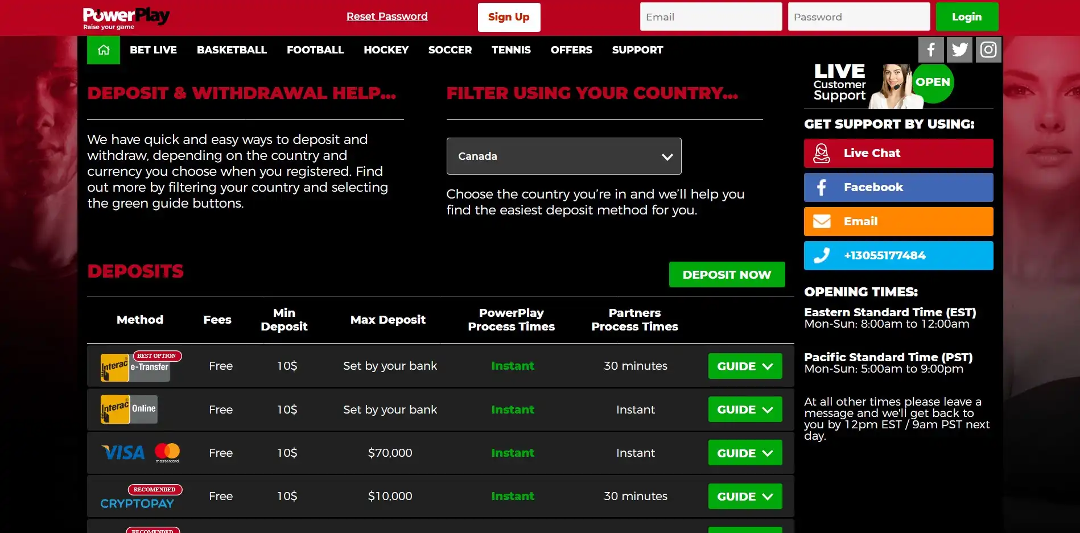The image size is (1080, 533).
Task: Open the Instagram camera icon
Action: 988,50
